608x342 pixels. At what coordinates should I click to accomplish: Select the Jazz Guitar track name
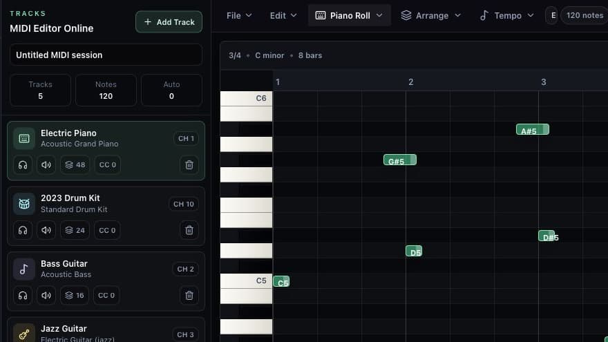click(x=64, y=328)
